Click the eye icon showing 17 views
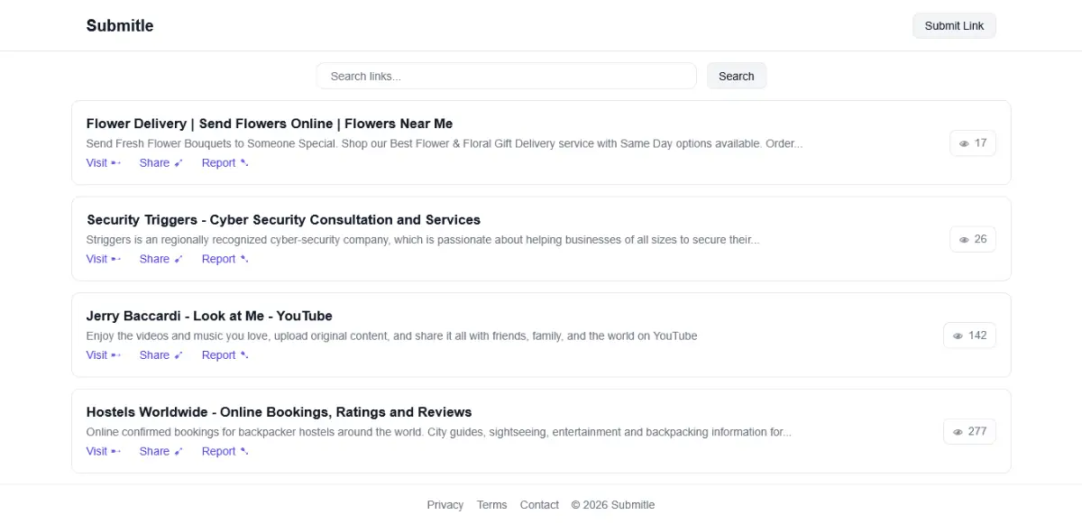The width and height of the screenshot is (1082, 524). [964, 143]
